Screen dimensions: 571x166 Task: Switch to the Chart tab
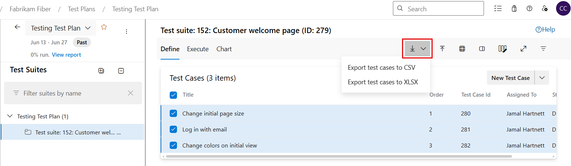[x=224, y=49]
